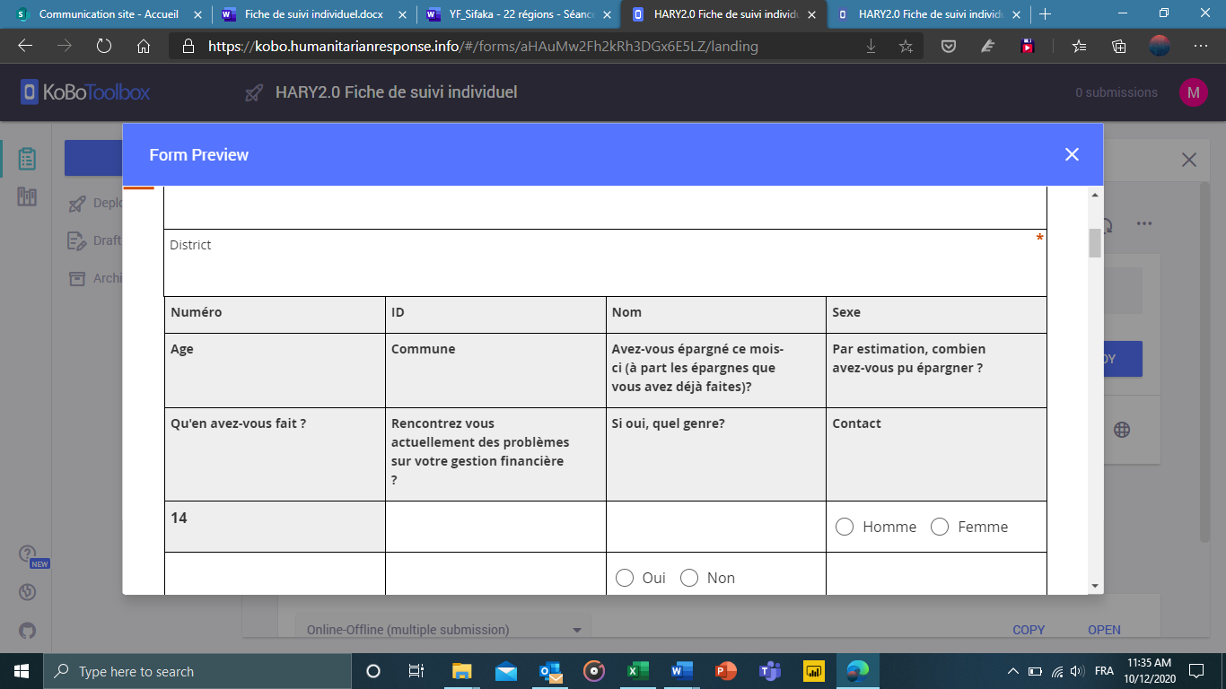
Task: Open the GitHub icon in sidebar
Action: point(27,631)
